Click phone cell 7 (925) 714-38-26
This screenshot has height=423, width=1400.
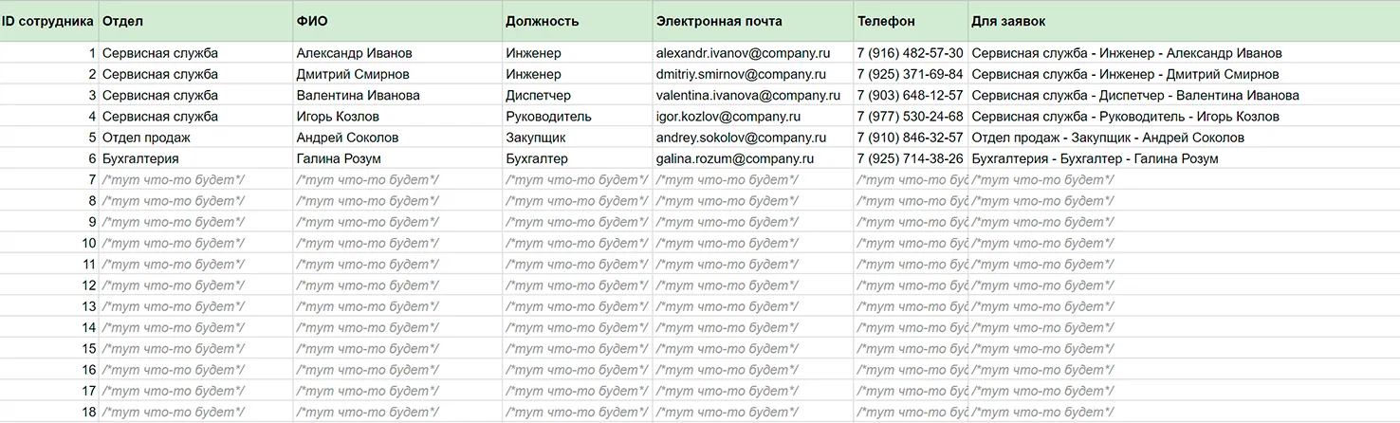click(911, 158)
